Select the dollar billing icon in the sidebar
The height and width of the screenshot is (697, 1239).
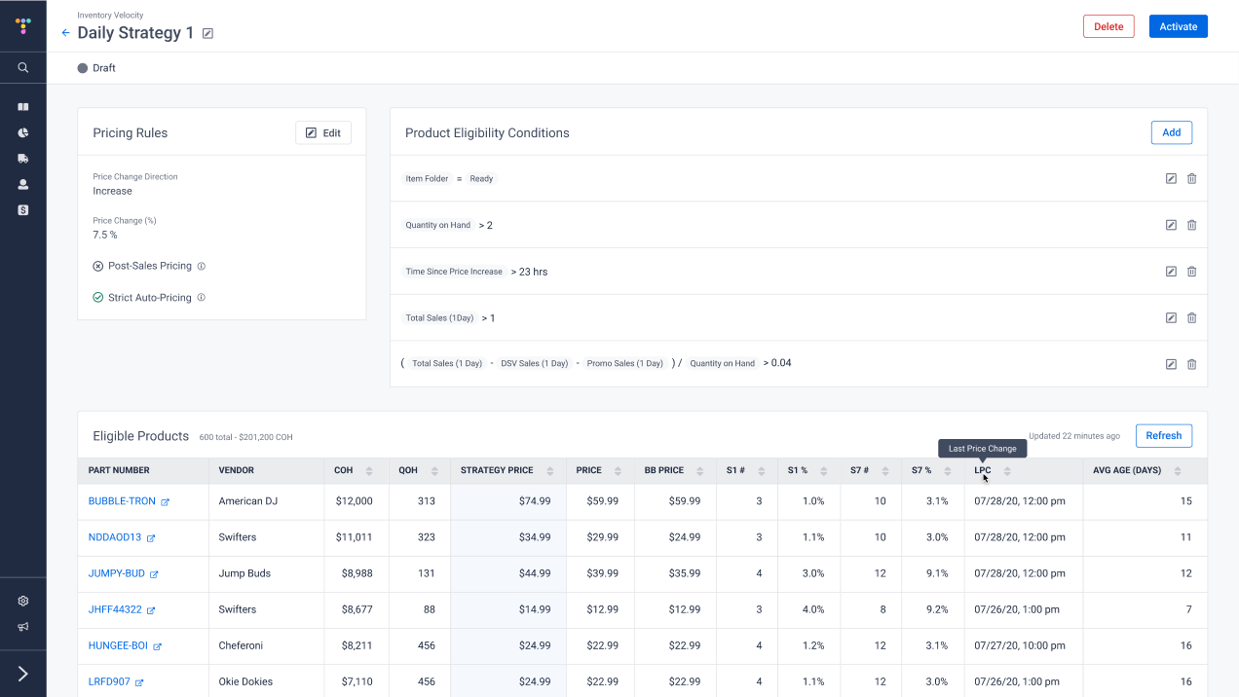click(x=23, y=209)
